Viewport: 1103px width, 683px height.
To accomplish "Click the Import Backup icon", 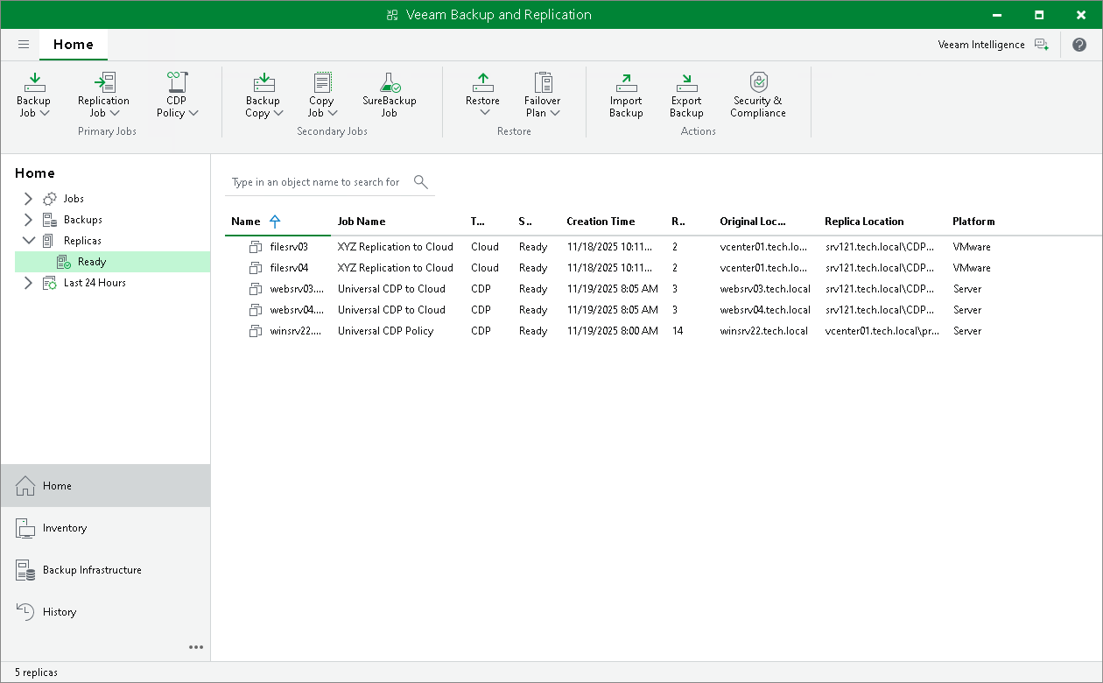I will (626, 84).
